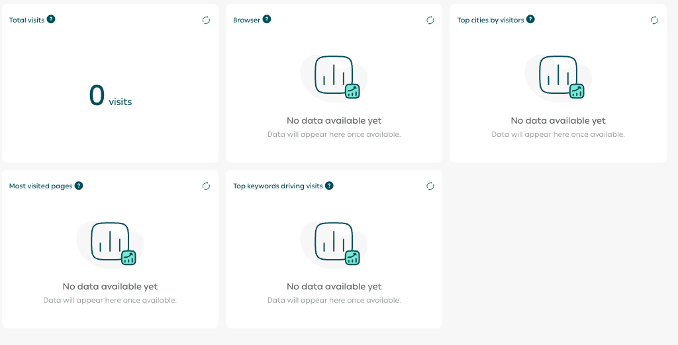Reload the Top cities by visitors card
Screen dimensions: 678x345
tap(654, 20)
